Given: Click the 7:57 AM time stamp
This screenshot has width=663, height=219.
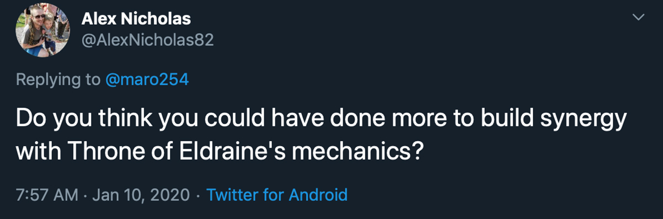Looking at the screenshot, I should click(x=47, y=195).
